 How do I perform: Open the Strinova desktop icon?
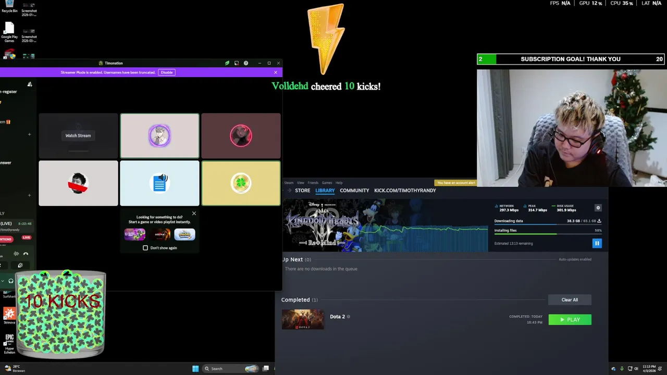tap(9, 316)
